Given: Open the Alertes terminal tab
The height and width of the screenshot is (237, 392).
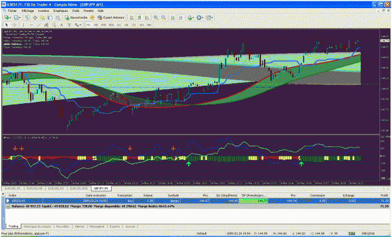Looking at the screenshot, I should (x=80, y=226).
